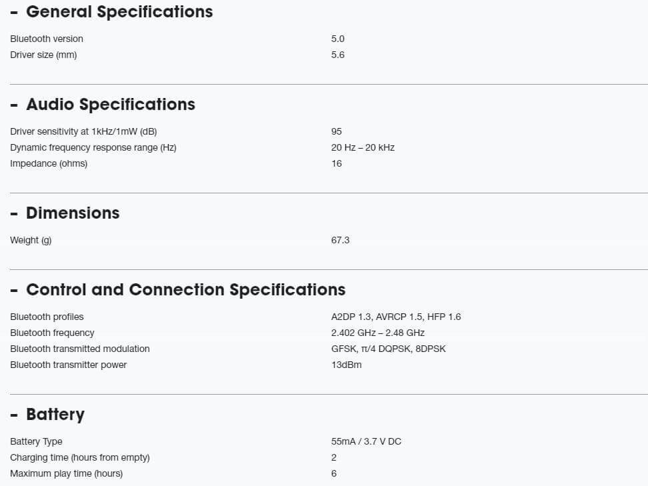Click the 20 Hz – 20 kHz value
Screen dimensions: 648x486
pyautogui.click(x=363, y=147)
